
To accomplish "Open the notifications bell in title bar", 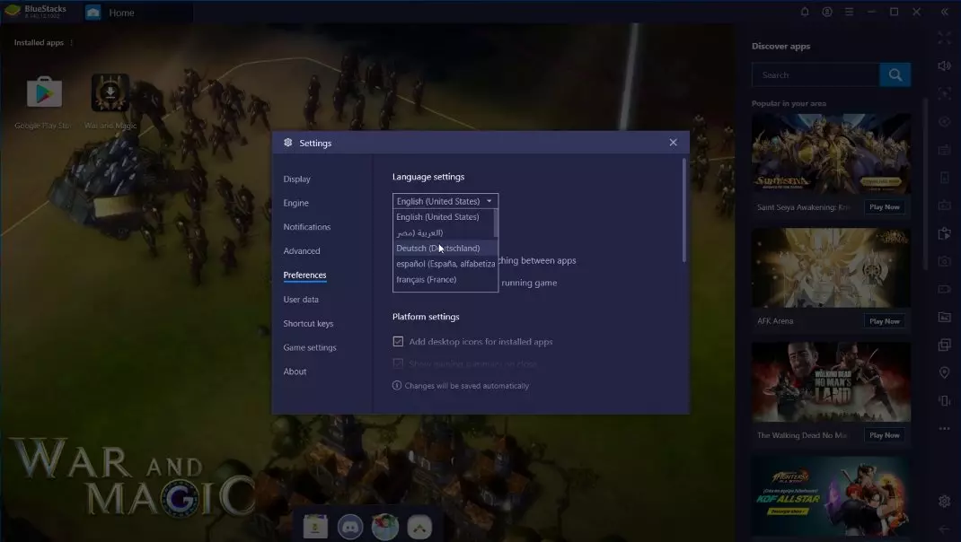I will (805, 12).
